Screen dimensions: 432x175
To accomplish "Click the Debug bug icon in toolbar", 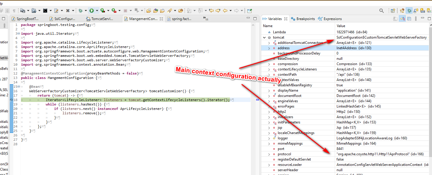I will (80, 11).
